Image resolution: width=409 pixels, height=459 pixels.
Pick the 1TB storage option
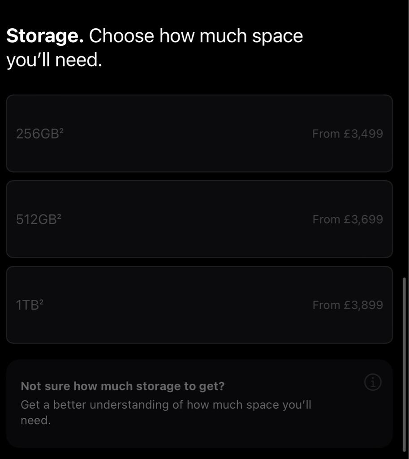pos(199,305)
